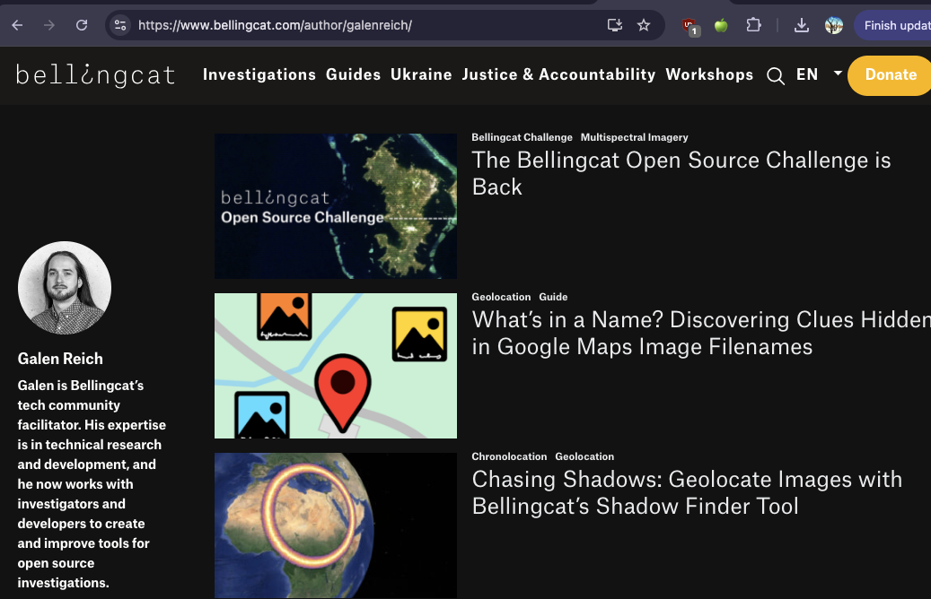Open the Investigations menu item
The width and height of the screenshot is (931, 599).
coord(259,74)
